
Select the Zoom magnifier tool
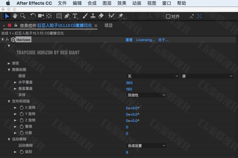(x=23, y=16)
